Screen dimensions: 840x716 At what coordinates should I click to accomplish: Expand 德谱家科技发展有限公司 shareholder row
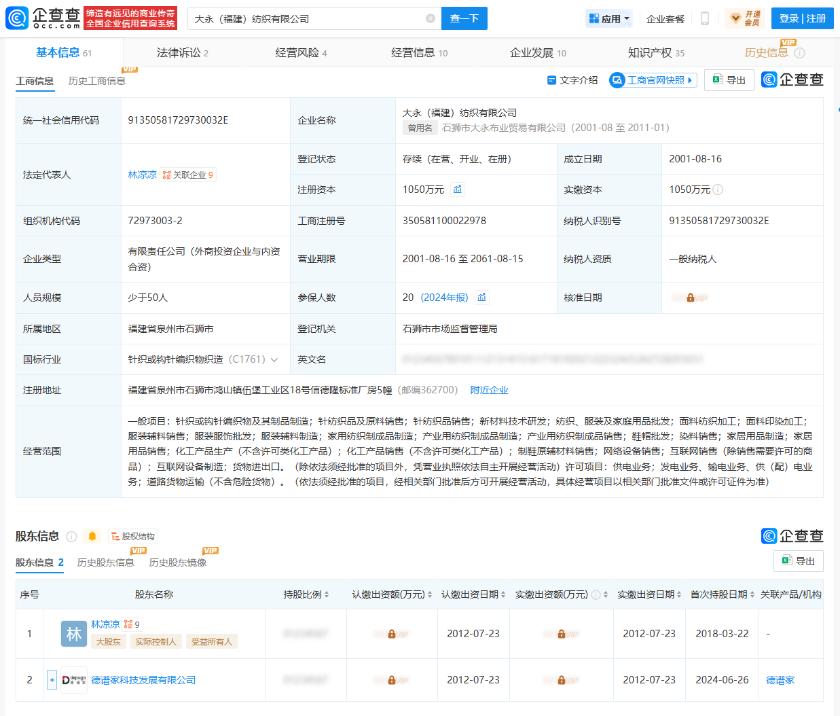point(52,679)
